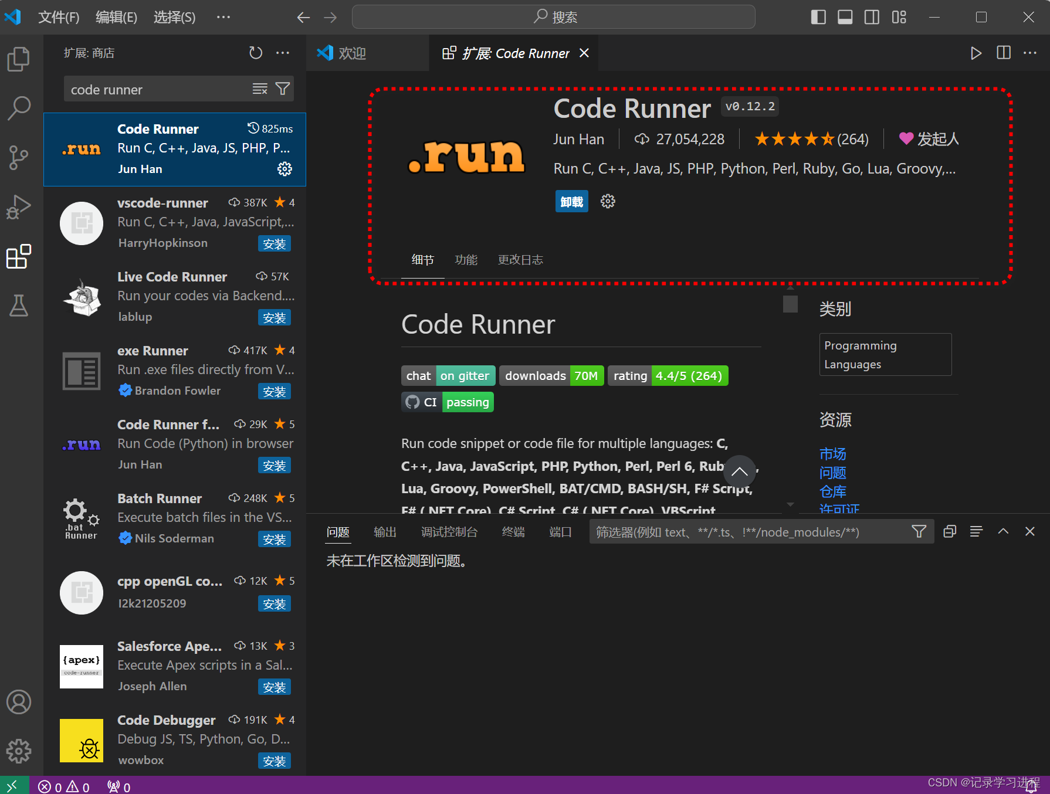The height and width of the screenshot is (794, 1050).
Task: Toggle secondary side bar visibility
Action: 872,18
